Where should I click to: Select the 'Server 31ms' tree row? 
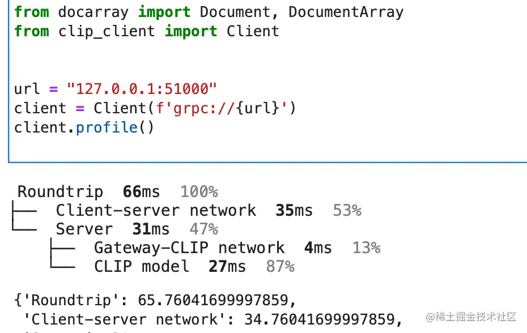112,229
